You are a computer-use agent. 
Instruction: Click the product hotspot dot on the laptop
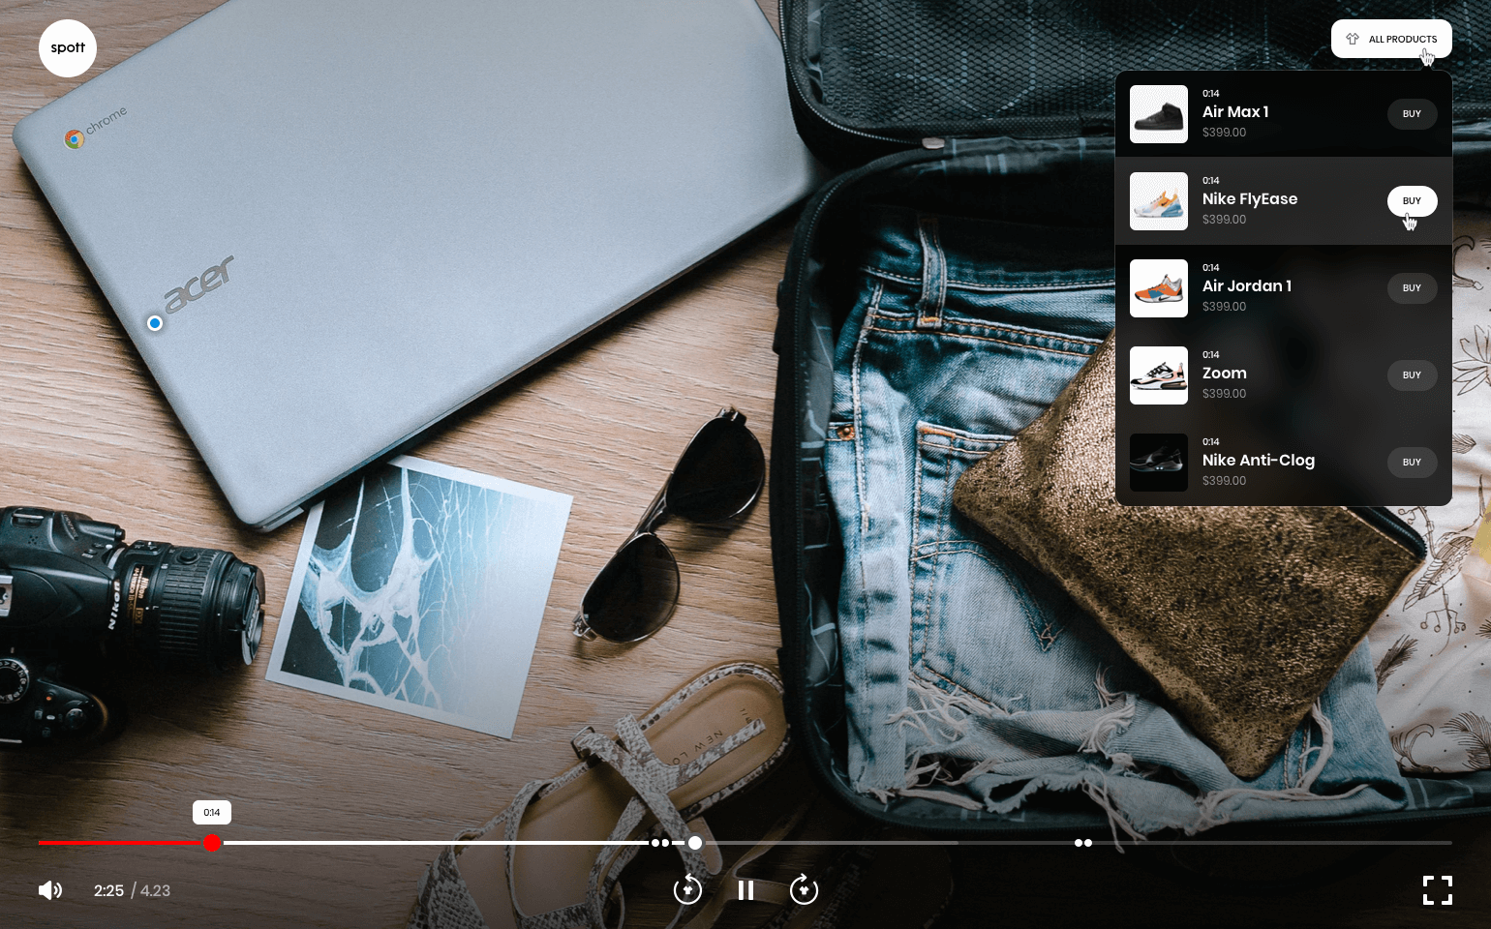click(x=155, y=323)
